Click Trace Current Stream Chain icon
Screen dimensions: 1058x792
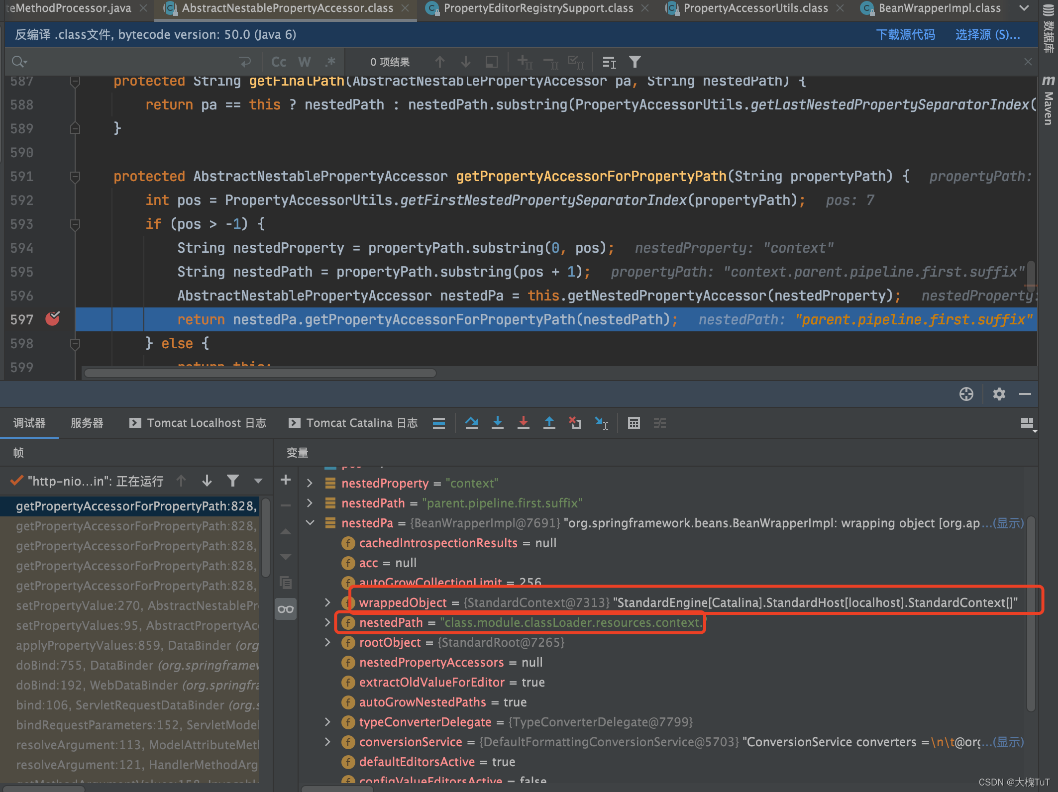(x=659, y=423)
